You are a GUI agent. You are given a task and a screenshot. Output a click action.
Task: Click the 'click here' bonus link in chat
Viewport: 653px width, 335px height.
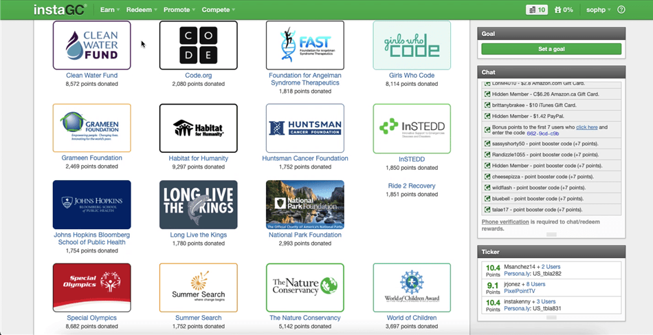pyautogui.click(x=587, y=127)
